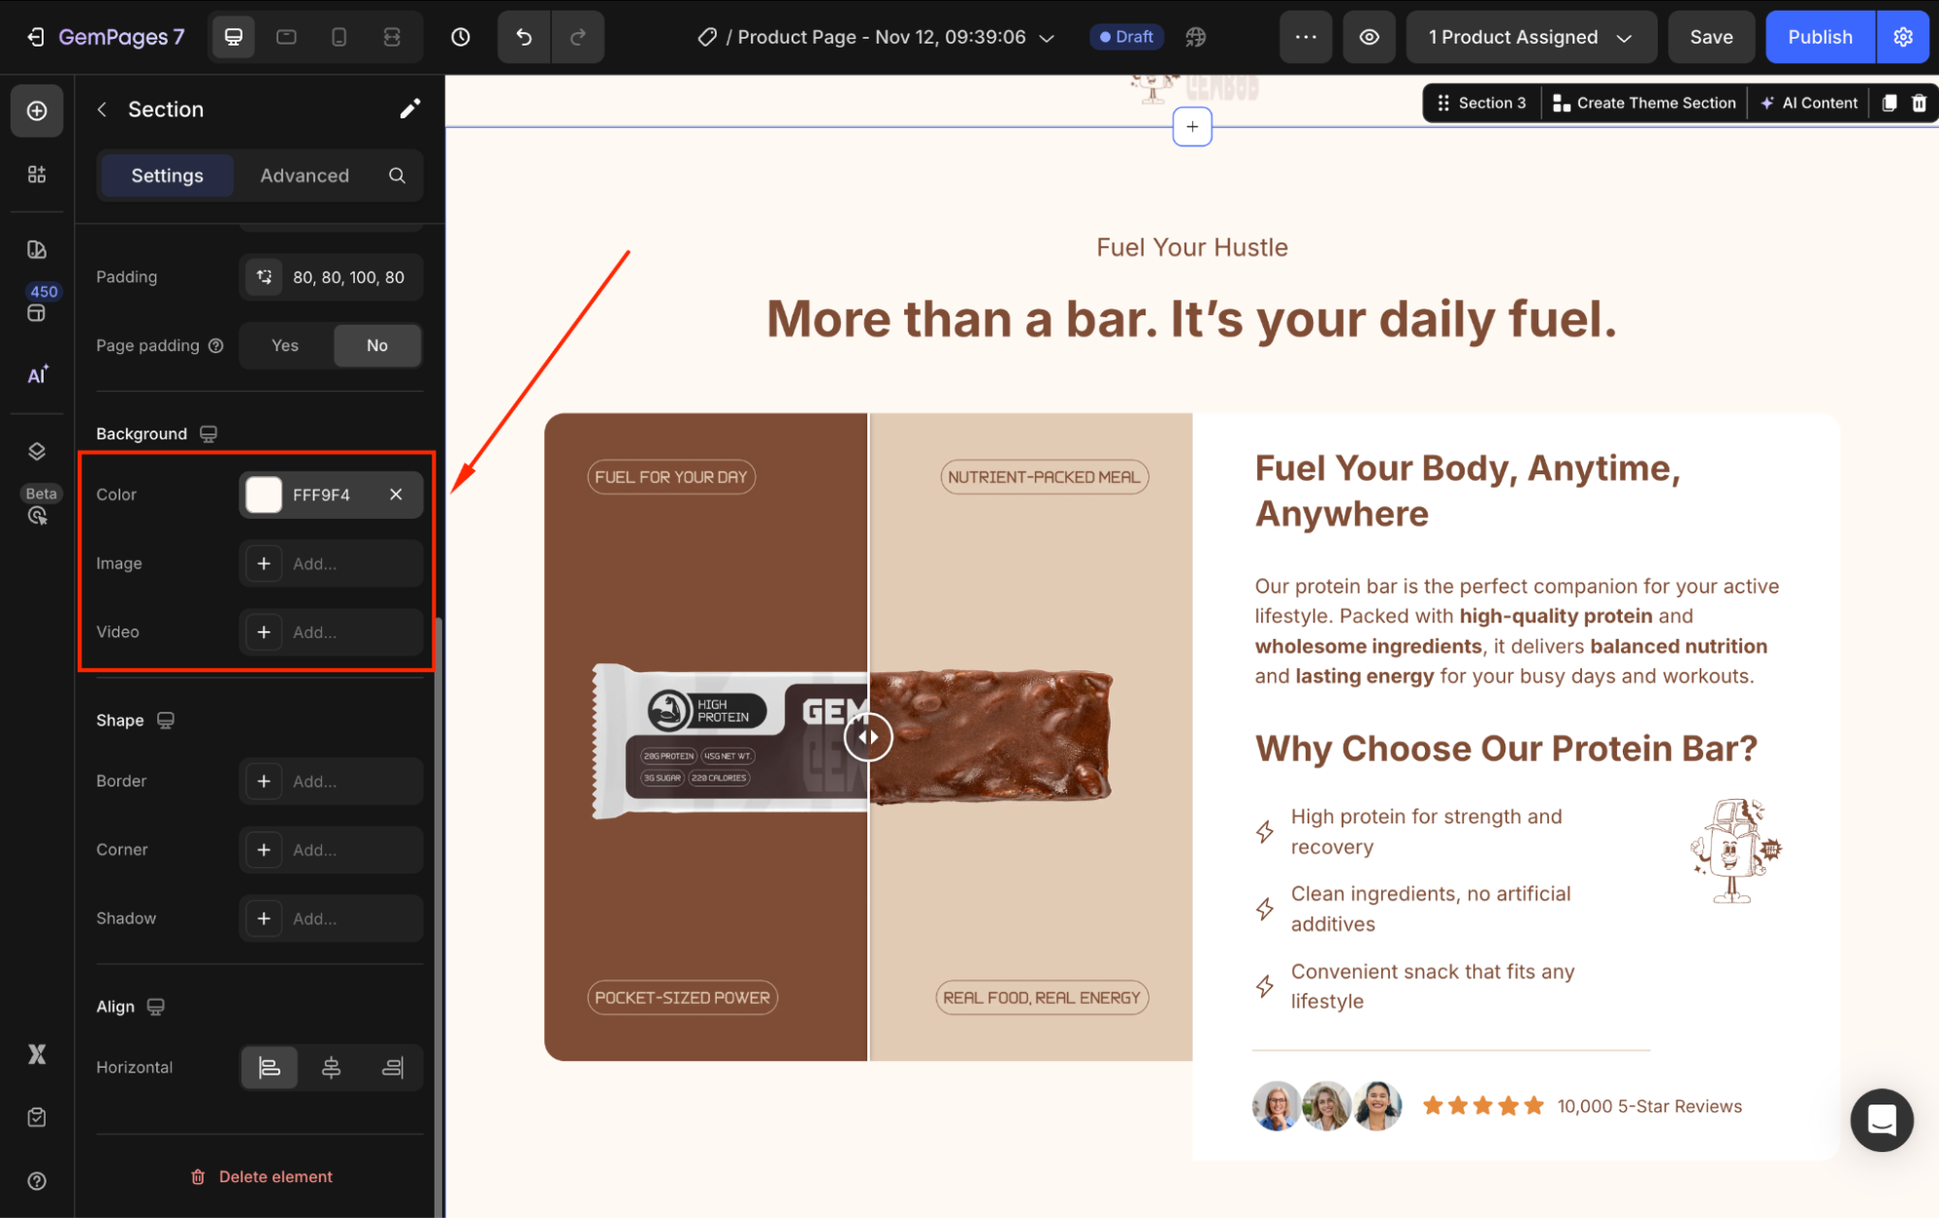Undo the last change
This screenshot has height=1219, width=1939.
[524, 37]
